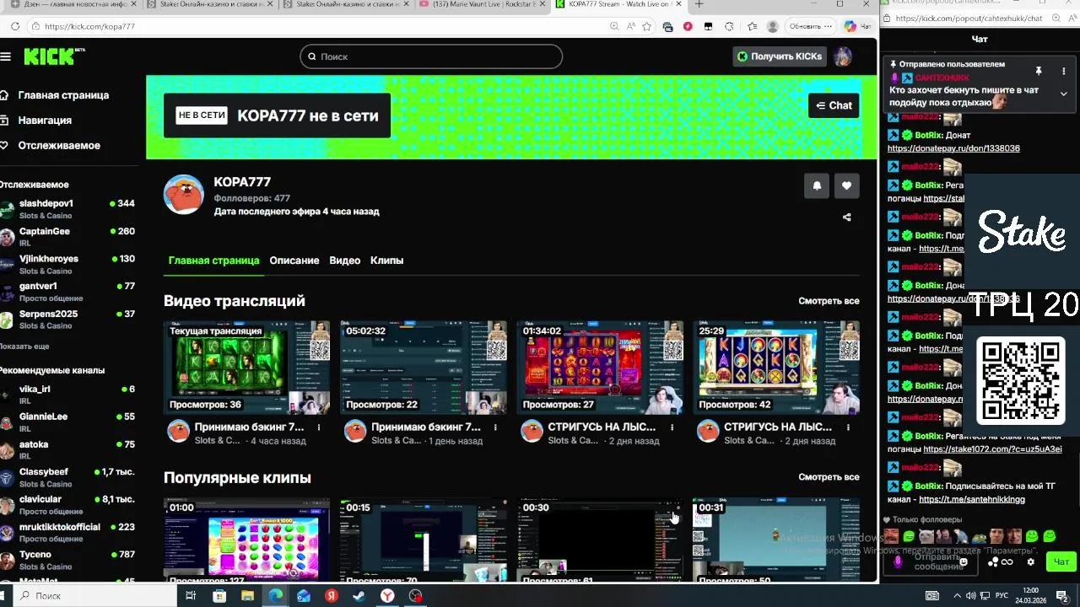Open the Текущая трансляция video thumbnail
1080x607 pixels.
pyautogui.click(x=246, y=368)
